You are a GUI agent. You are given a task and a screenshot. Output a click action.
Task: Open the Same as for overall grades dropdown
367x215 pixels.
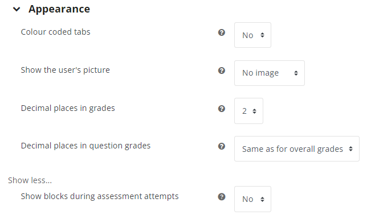pyautogui.click(x=297, y=148)
